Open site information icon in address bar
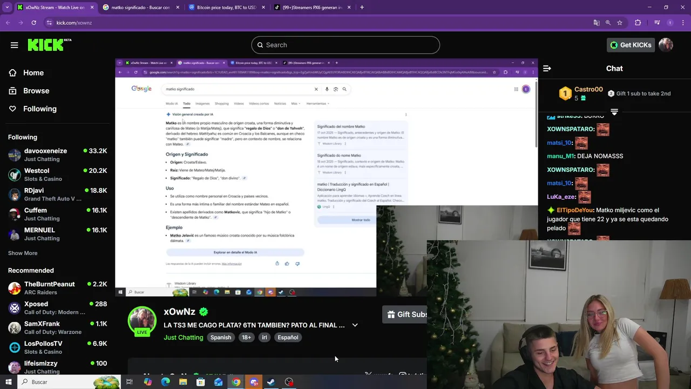The height and width of the screenshot is (389, 691). point(49,23)
